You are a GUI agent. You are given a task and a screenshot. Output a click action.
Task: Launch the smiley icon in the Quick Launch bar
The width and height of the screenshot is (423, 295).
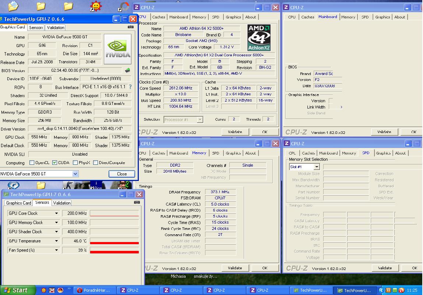(x=43, y=290)
